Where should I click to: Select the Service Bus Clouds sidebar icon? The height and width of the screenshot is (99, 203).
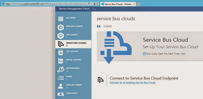point(61,44)
